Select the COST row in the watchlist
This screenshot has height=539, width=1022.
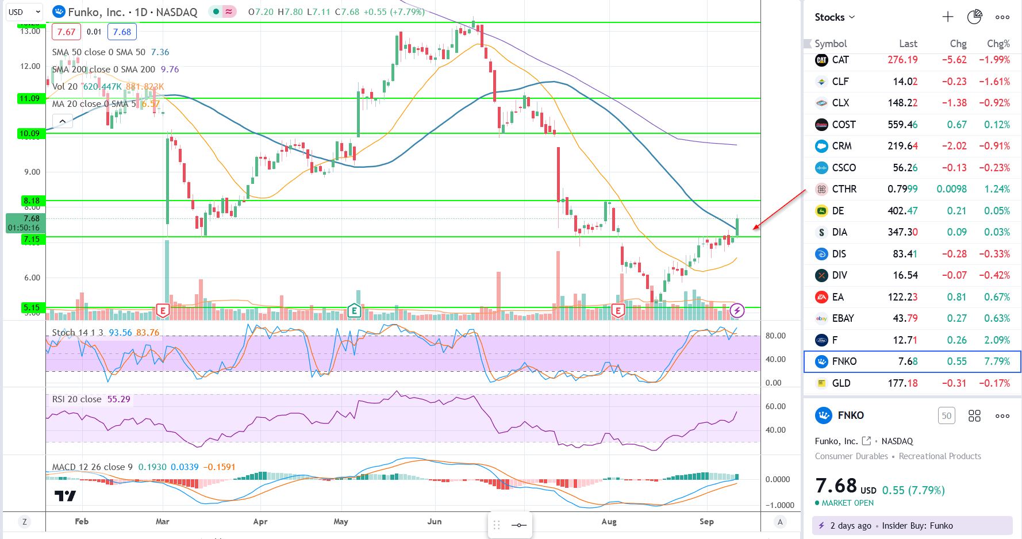[x=912, y=125]
